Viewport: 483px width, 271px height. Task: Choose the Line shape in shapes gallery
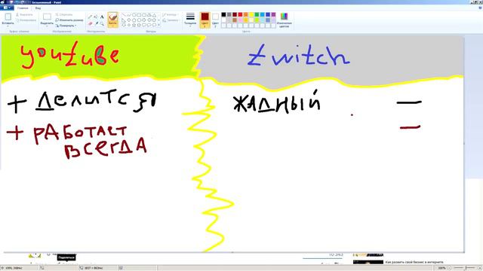pos(124,15)
